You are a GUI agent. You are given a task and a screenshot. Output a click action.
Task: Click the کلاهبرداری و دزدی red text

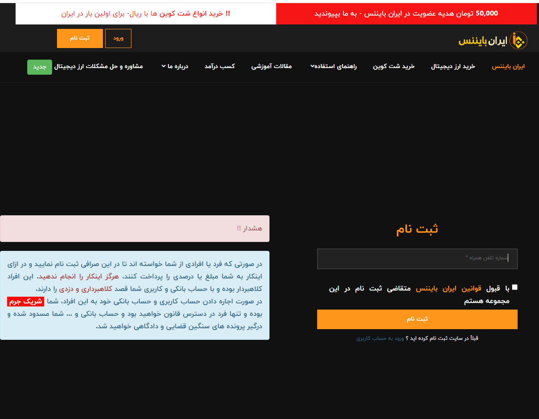(x=86, y=289)
